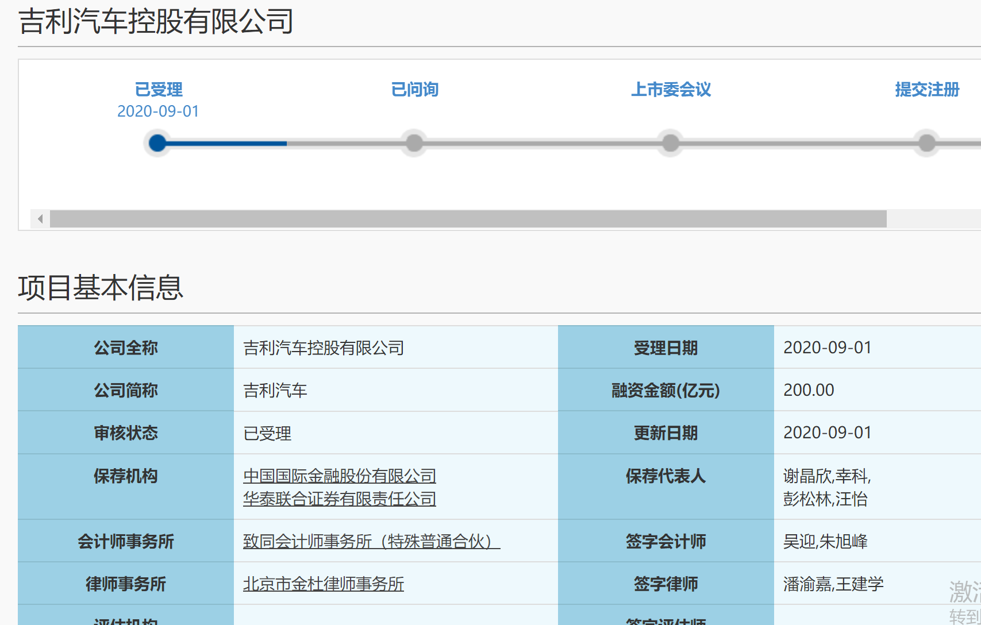Click the 公司简称 value 吉利汽车
Screen dimensions: 981x625
275,391
